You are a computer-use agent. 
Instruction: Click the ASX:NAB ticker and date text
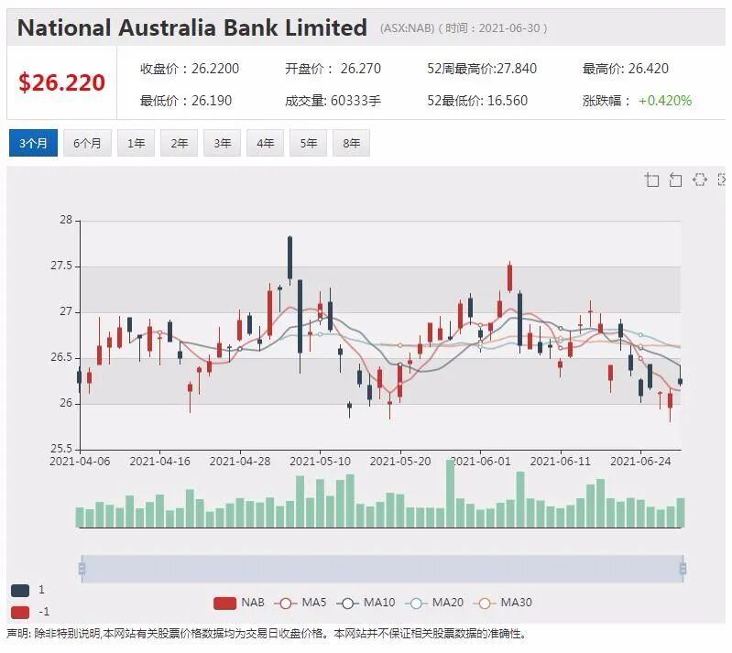(464, 28)
